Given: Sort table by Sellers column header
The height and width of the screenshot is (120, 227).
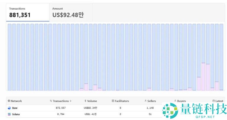Looking at the screenshot, I should [151, 101].
